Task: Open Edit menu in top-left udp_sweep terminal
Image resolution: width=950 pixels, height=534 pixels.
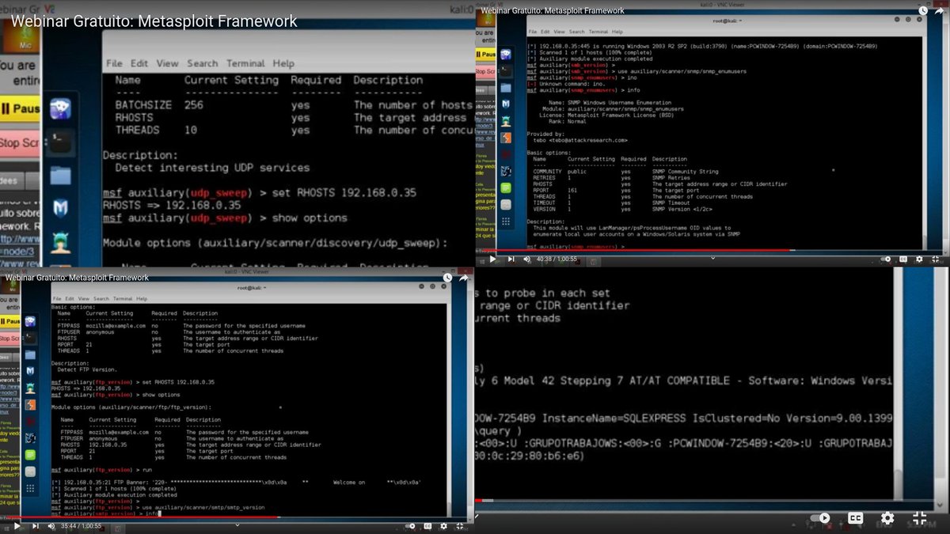Action: (x=139, y=63)
